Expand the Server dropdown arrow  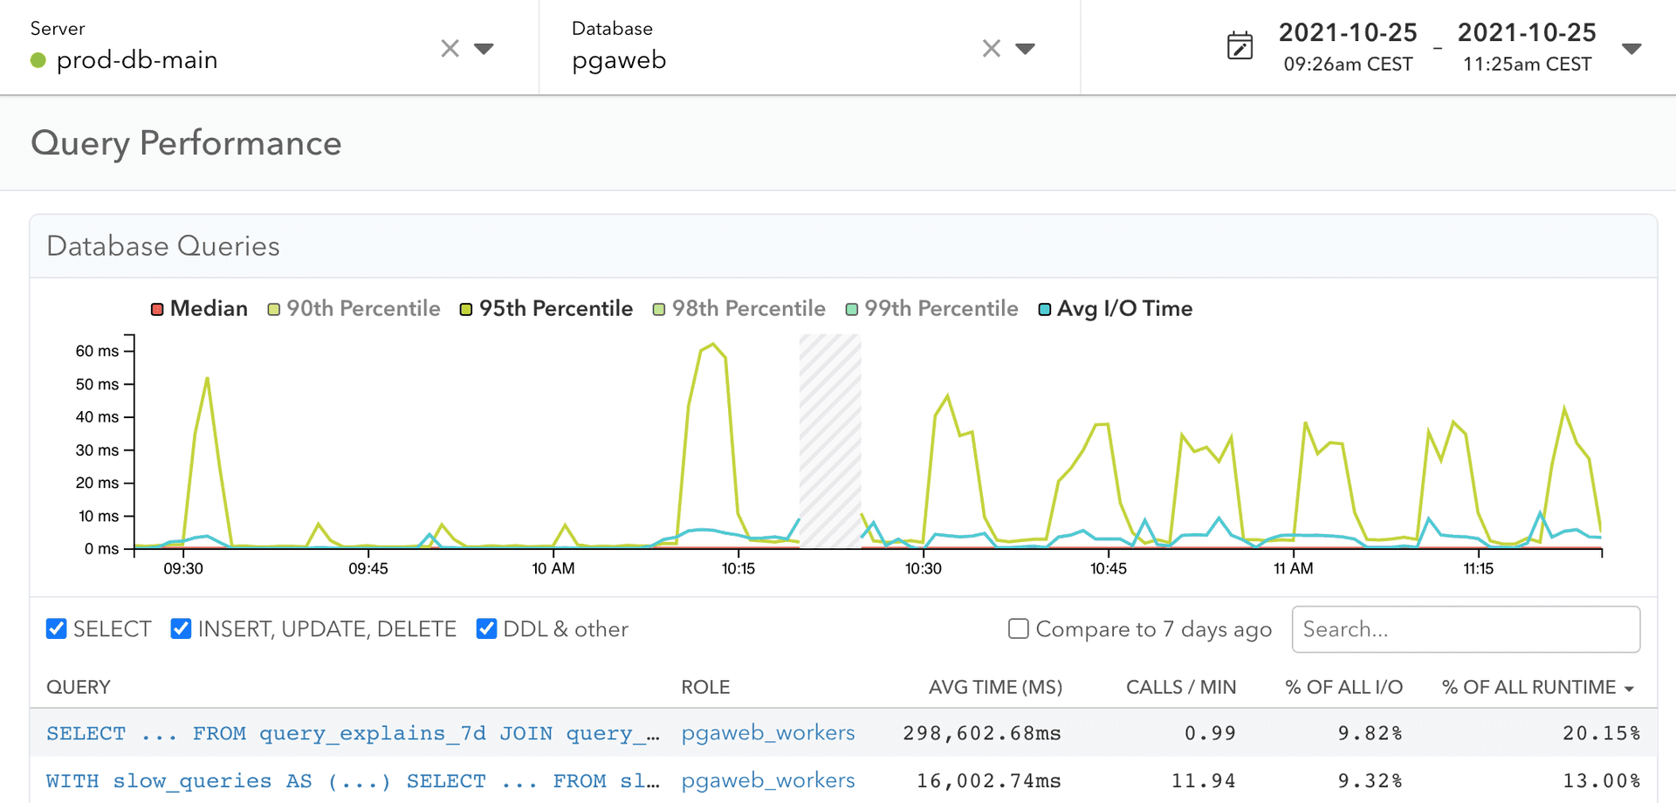pyautogui.click(x=484, y=49)
